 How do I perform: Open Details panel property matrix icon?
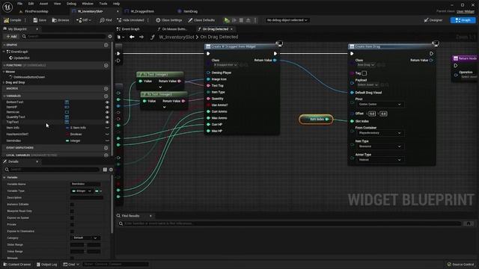(105, 170)
